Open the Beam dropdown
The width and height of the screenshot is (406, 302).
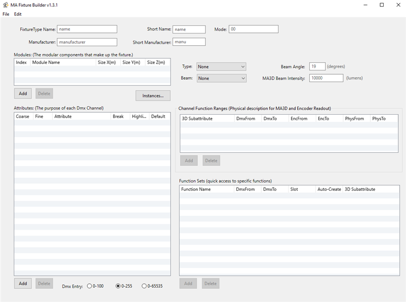point(221,78)
